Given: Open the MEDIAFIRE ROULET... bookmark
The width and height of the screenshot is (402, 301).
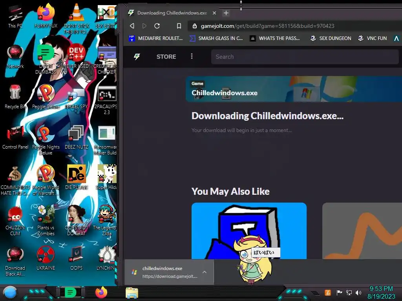Looking at the screenshot, I should [155, 38].
